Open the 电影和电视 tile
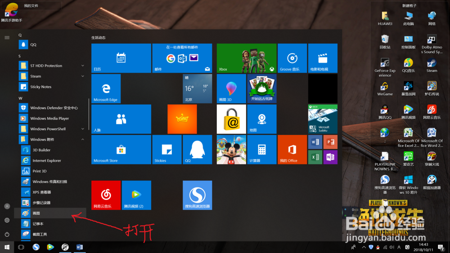This screenshot has width=450, height=253. coord(323,58)
